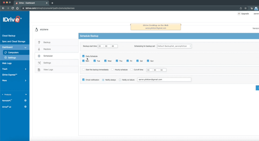The width and height of the screenshot is (259, 141).
Task: Switch to the Scheduler tab
Action: [x=56, y=56]
